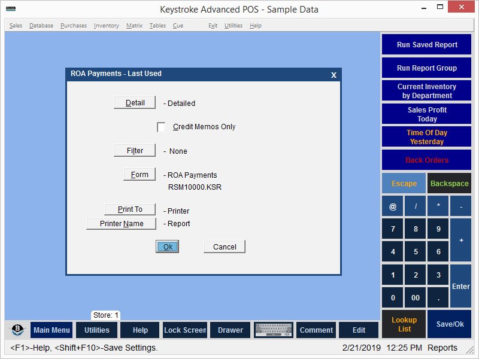Close the ROA Payments dialog with X
The image size is (479, 359).
click(x=334, y=75)
